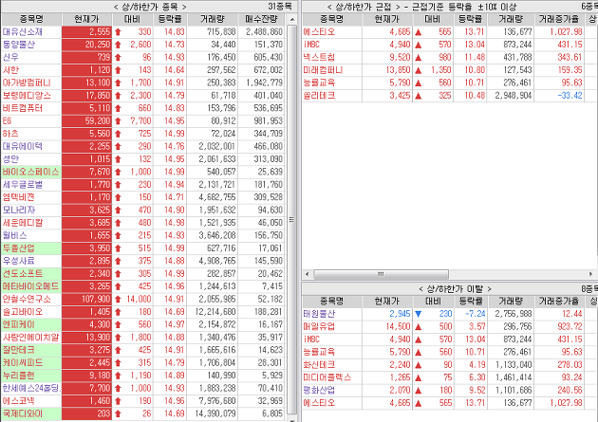598x422 pixels.
Task: Click the upper-limit arrow icon in E6 row
Action: coord(118,121)
